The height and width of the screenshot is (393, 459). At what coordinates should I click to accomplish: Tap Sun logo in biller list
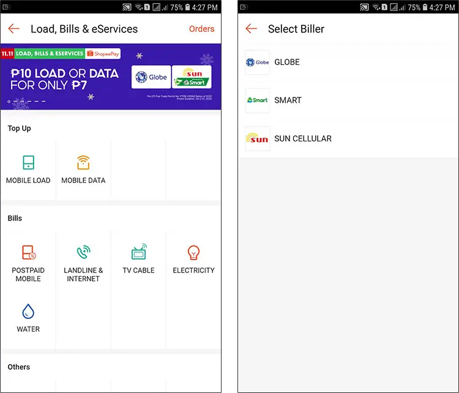click(257, 138)
